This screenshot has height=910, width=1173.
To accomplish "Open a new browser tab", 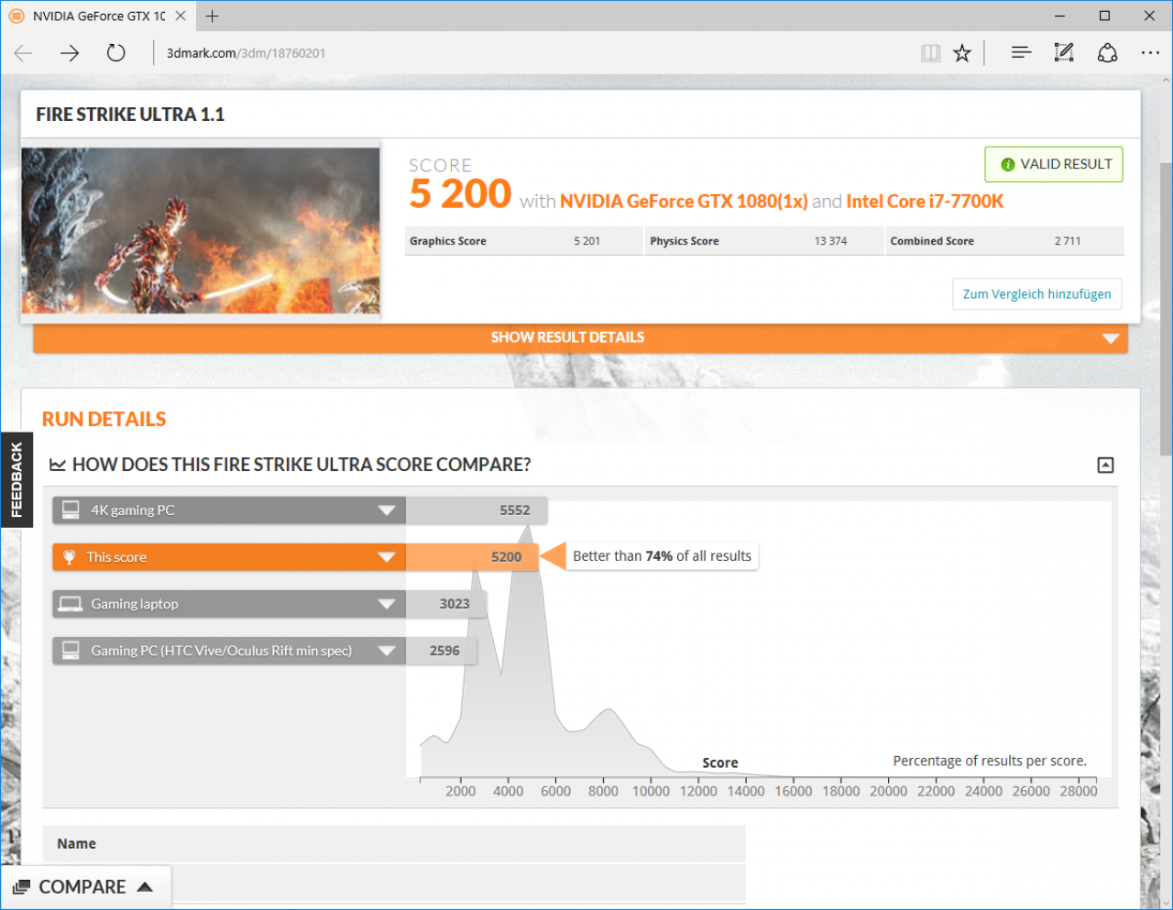I will [x=213, y=16].
